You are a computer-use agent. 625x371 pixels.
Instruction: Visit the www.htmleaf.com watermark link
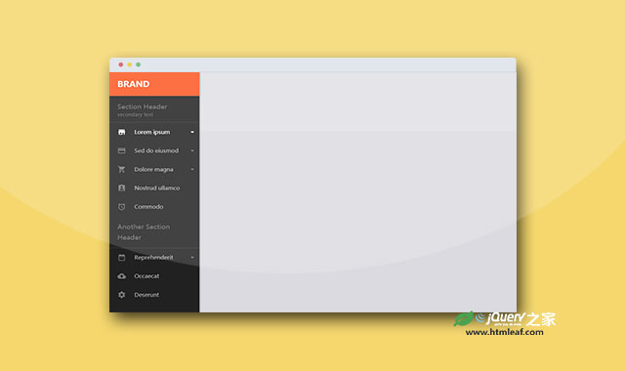coord(504,332)
